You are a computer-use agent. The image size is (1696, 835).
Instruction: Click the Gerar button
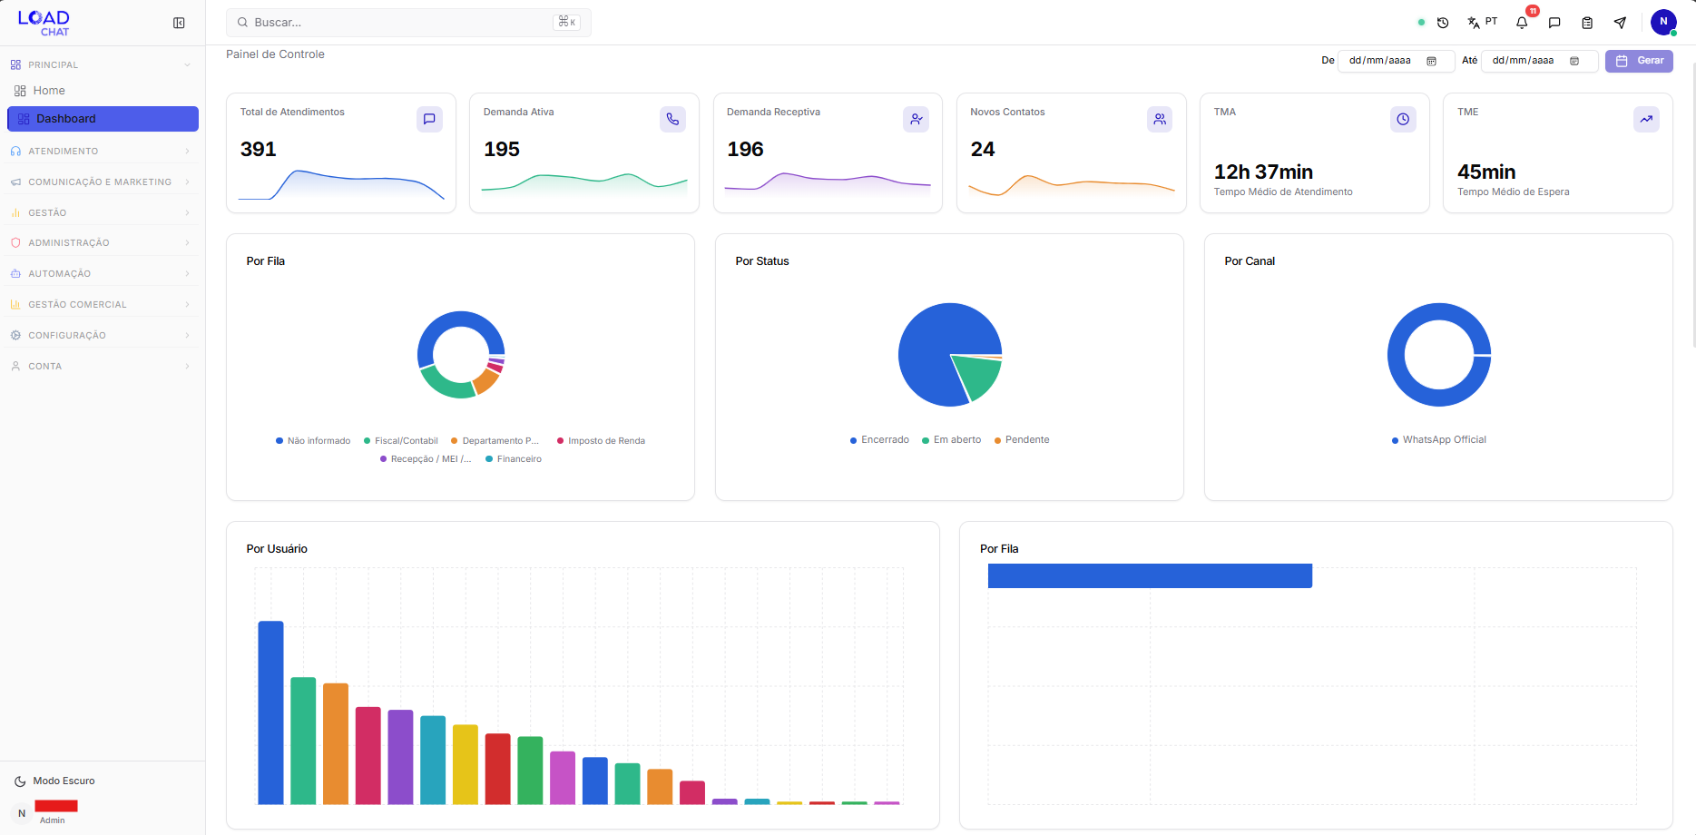(1639, 61)
